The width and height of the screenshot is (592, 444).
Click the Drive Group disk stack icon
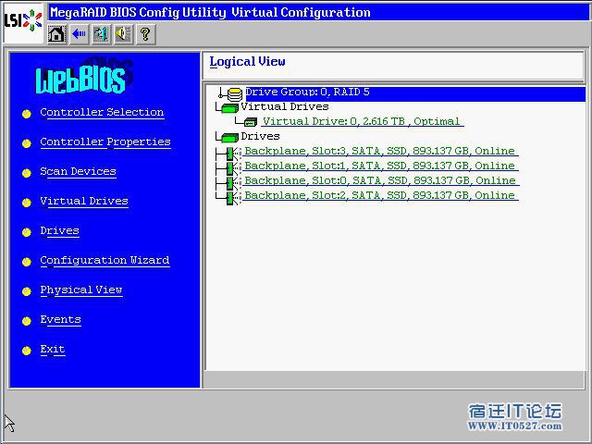click(x=234, y=94)
